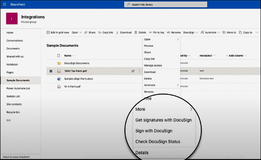The image size is (261, 160).
Task: Click Download in the command bar
Action: [124, 33]
